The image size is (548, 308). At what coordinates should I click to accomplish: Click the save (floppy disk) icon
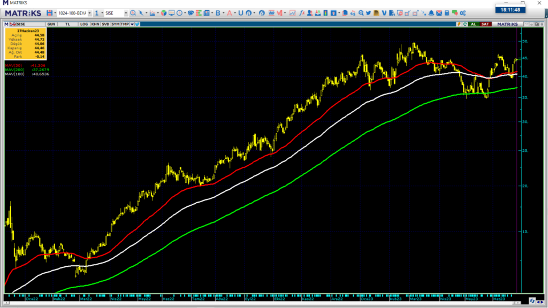tap(49, 13)
